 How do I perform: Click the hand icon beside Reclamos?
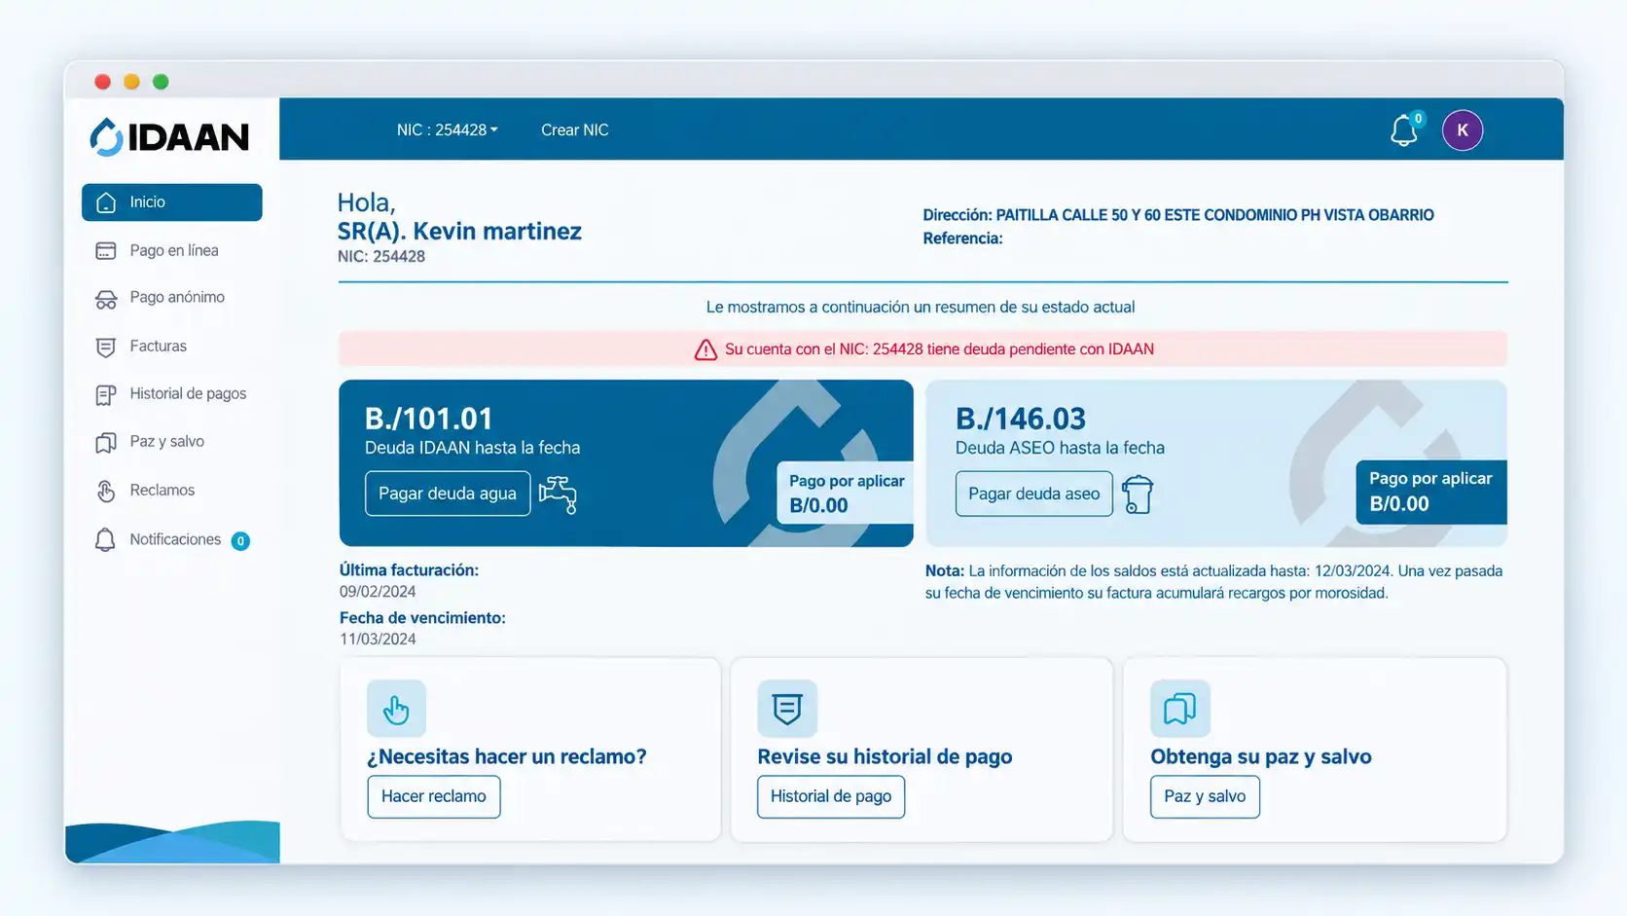coord(106,491)
